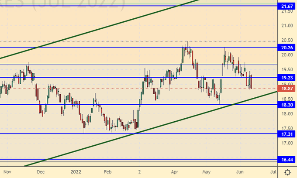Click the 18.30 price level label
297x178 pixels.
287,105
